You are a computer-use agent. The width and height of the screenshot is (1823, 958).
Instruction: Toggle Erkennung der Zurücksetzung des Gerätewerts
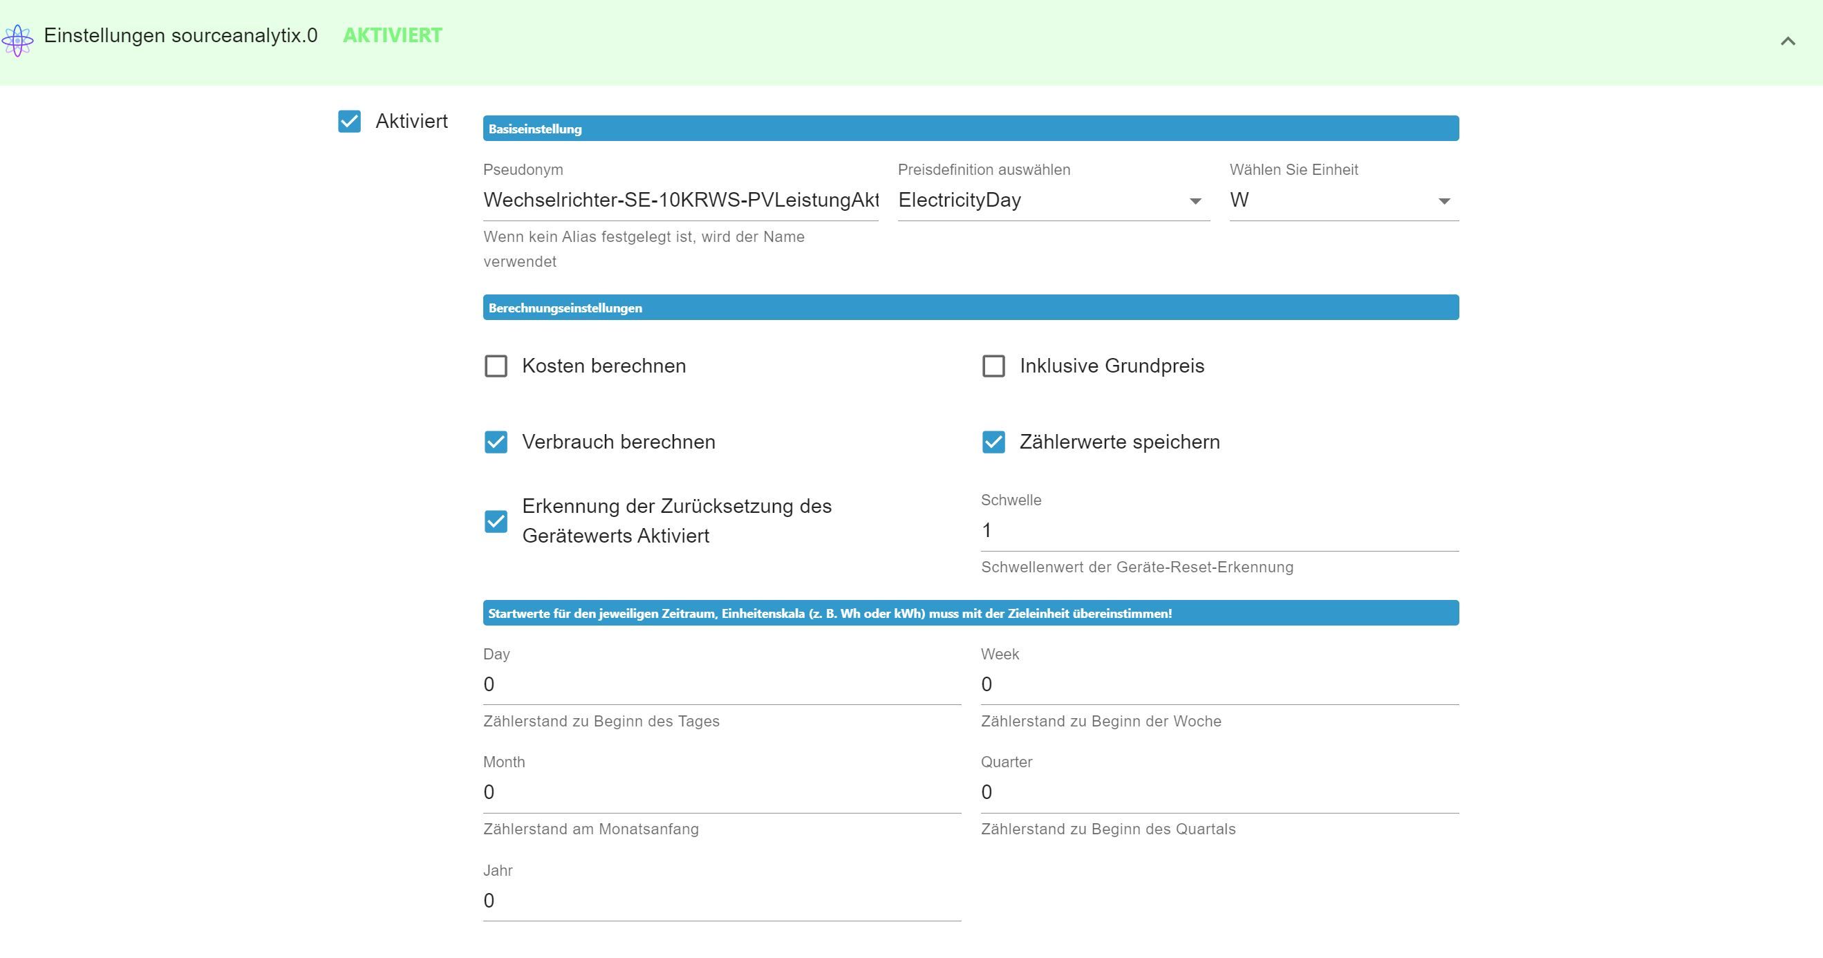click(496, 521)
